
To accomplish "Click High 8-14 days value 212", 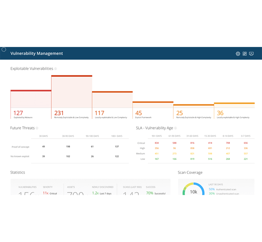I will coord(228,148).
